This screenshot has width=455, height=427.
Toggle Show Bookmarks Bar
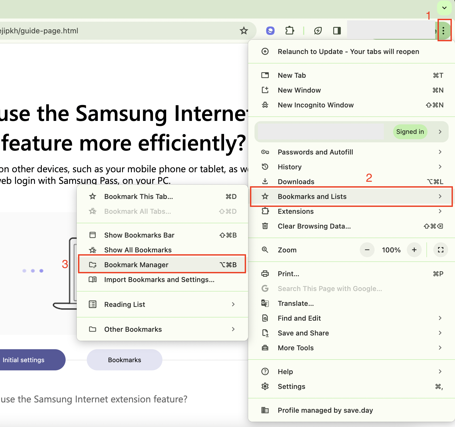tap(162, 235)
